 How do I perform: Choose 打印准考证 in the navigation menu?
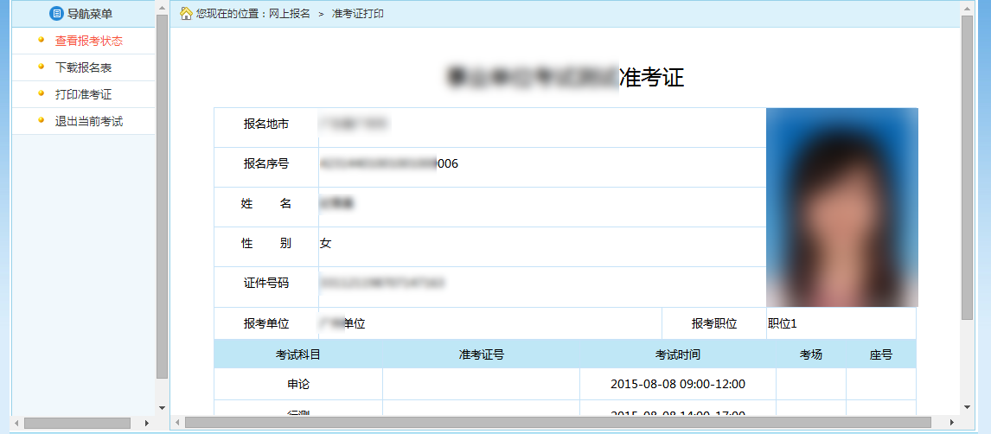(x=84, y=94)
